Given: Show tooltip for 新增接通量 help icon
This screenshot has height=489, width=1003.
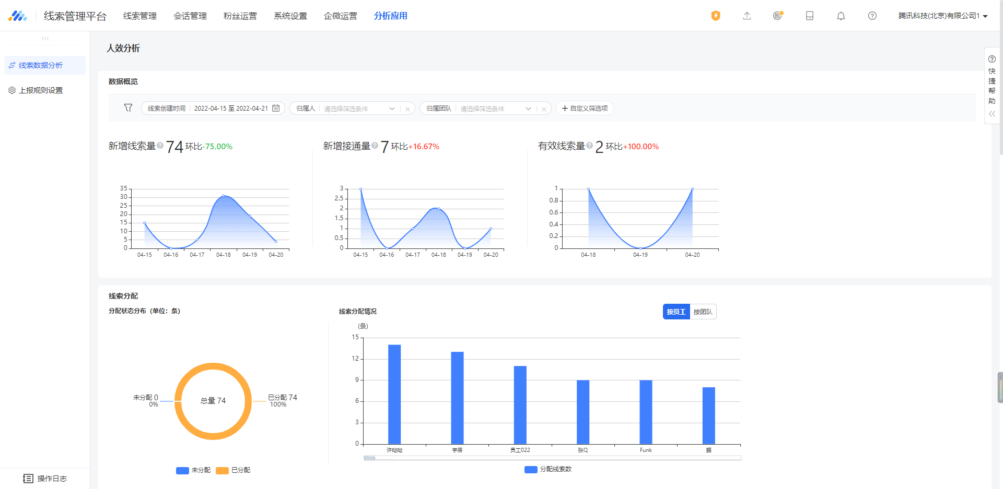Looking at the screenshot, I should (x=375, y=146).
